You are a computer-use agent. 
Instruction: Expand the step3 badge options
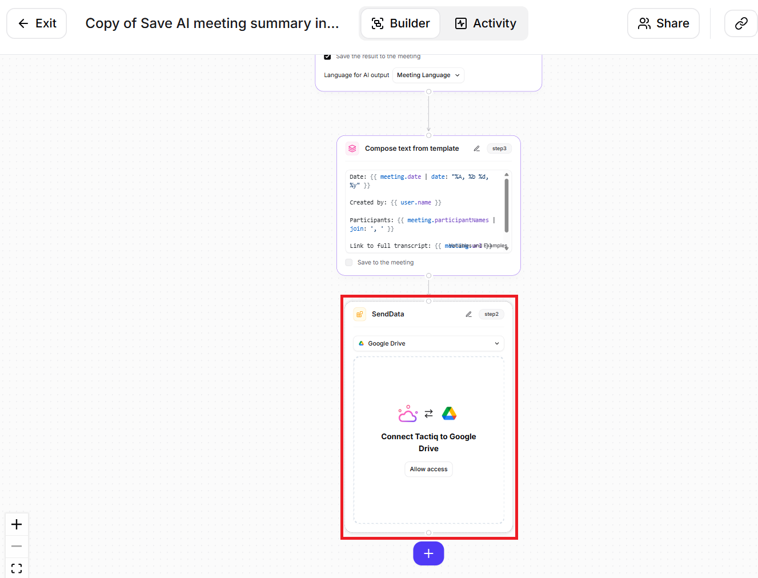[x=499, y=148]
